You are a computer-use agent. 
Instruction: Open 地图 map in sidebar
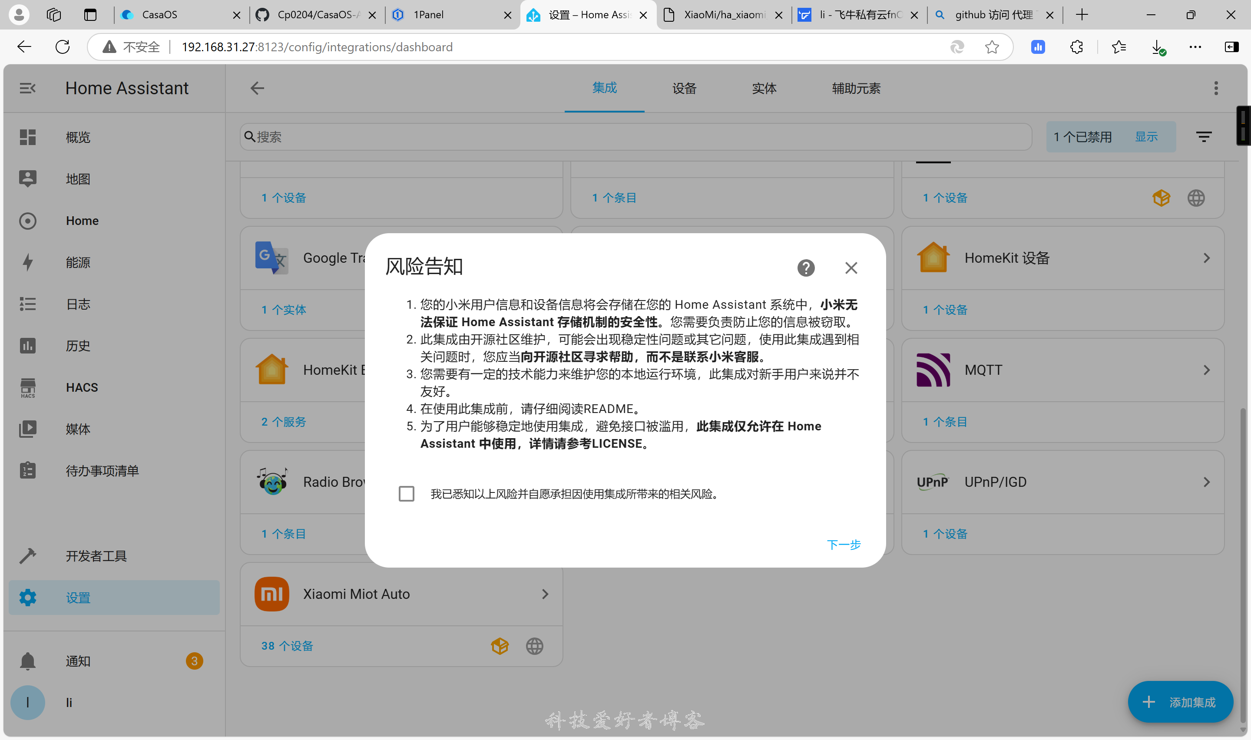coord(114,178)
